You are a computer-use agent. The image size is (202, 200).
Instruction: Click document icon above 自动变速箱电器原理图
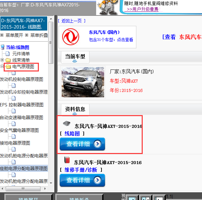point(13,111)
